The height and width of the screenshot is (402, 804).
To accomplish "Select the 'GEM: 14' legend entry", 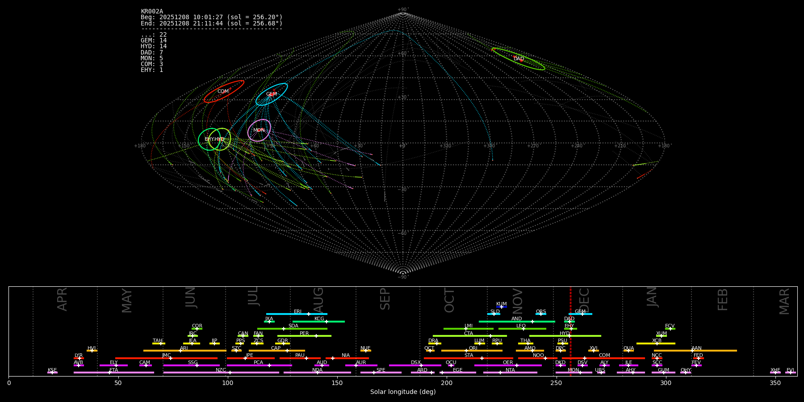I will pos(154,41).
